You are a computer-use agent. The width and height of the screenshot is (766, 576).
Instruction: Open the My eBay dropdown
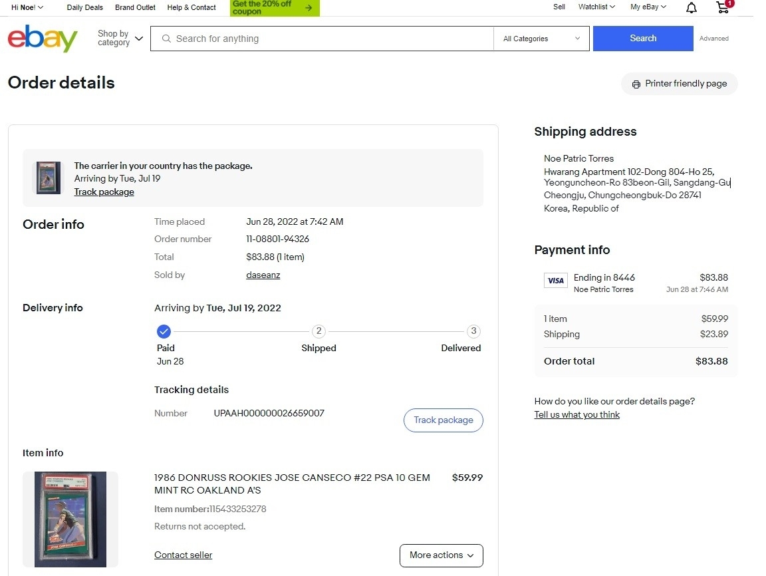click(x=648, y=7)
